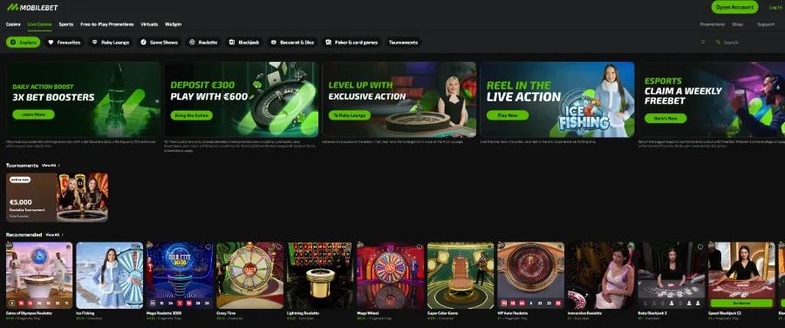
Task: Open Immersive Roulette thumbnail
Action: (x=601, y=276)
